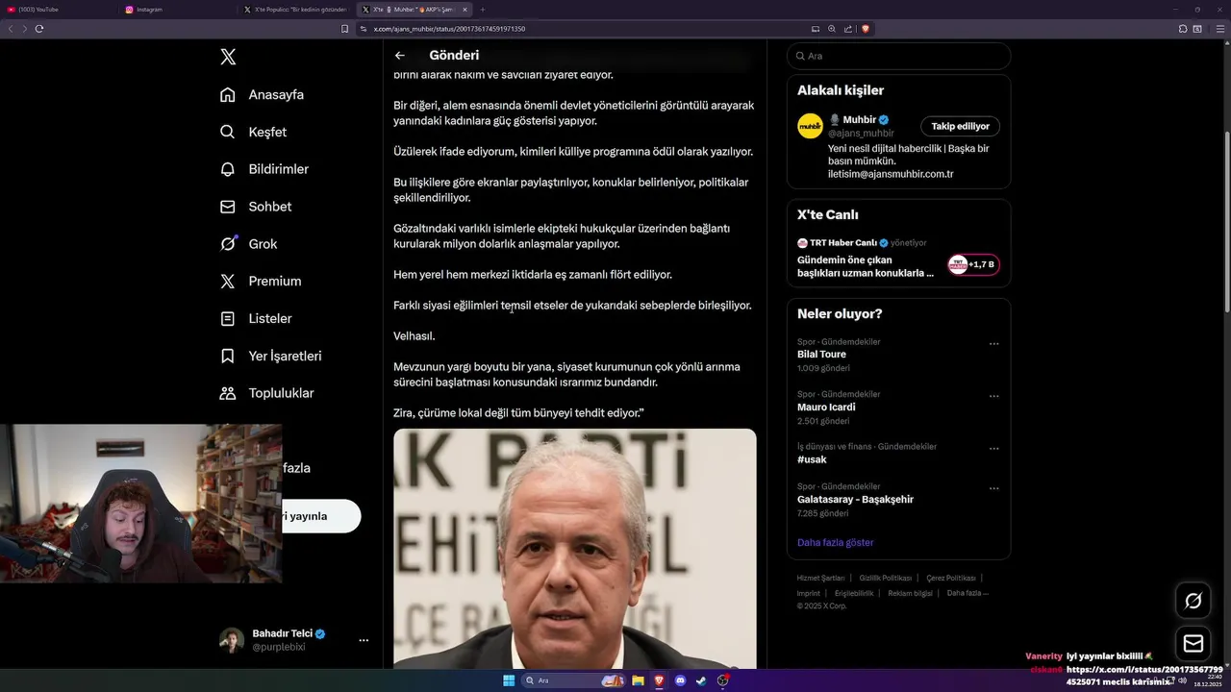
Task: Go back with Gönderi arrow
Action: [x=400, y=56]
